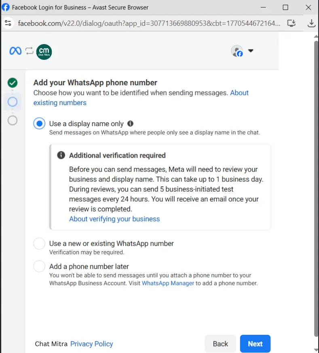Click the completed green checkmark step
Viewport: 319px width, 353px height.
tap(13, 82)
